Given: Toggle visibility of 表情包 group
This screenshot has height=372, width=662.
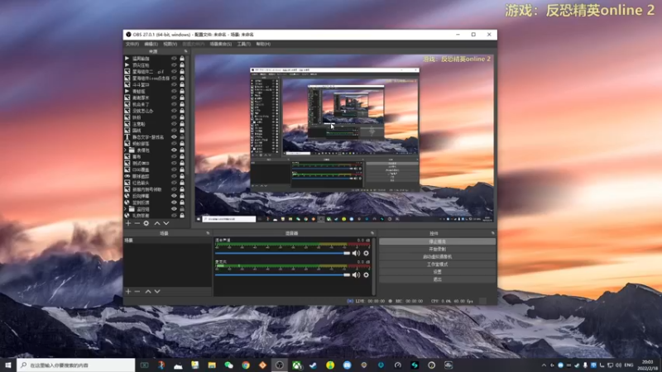Looking at the screenshot, I should point(174,150).
